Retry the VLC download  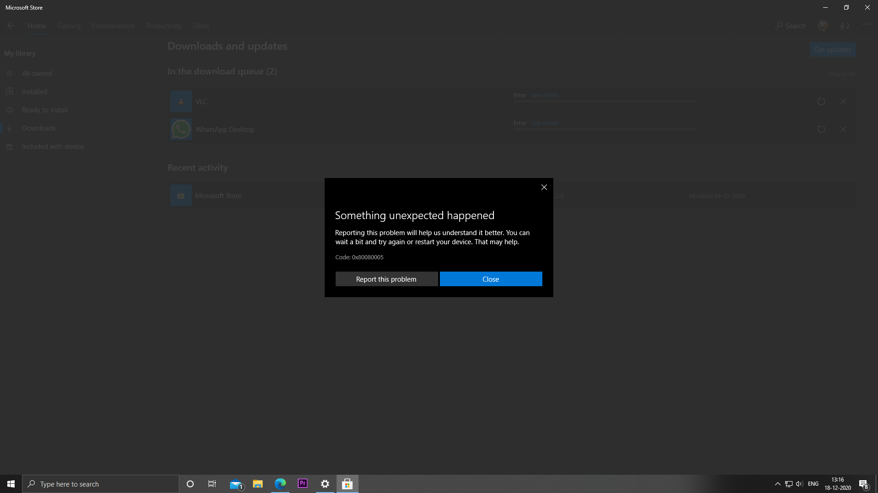pyautogui.click(x=821, y=101)
